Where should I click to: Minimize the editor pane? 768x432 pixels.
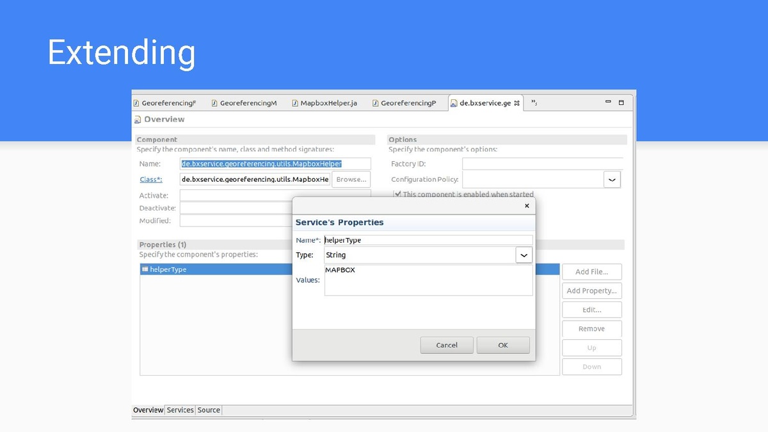tap(608, 102)
